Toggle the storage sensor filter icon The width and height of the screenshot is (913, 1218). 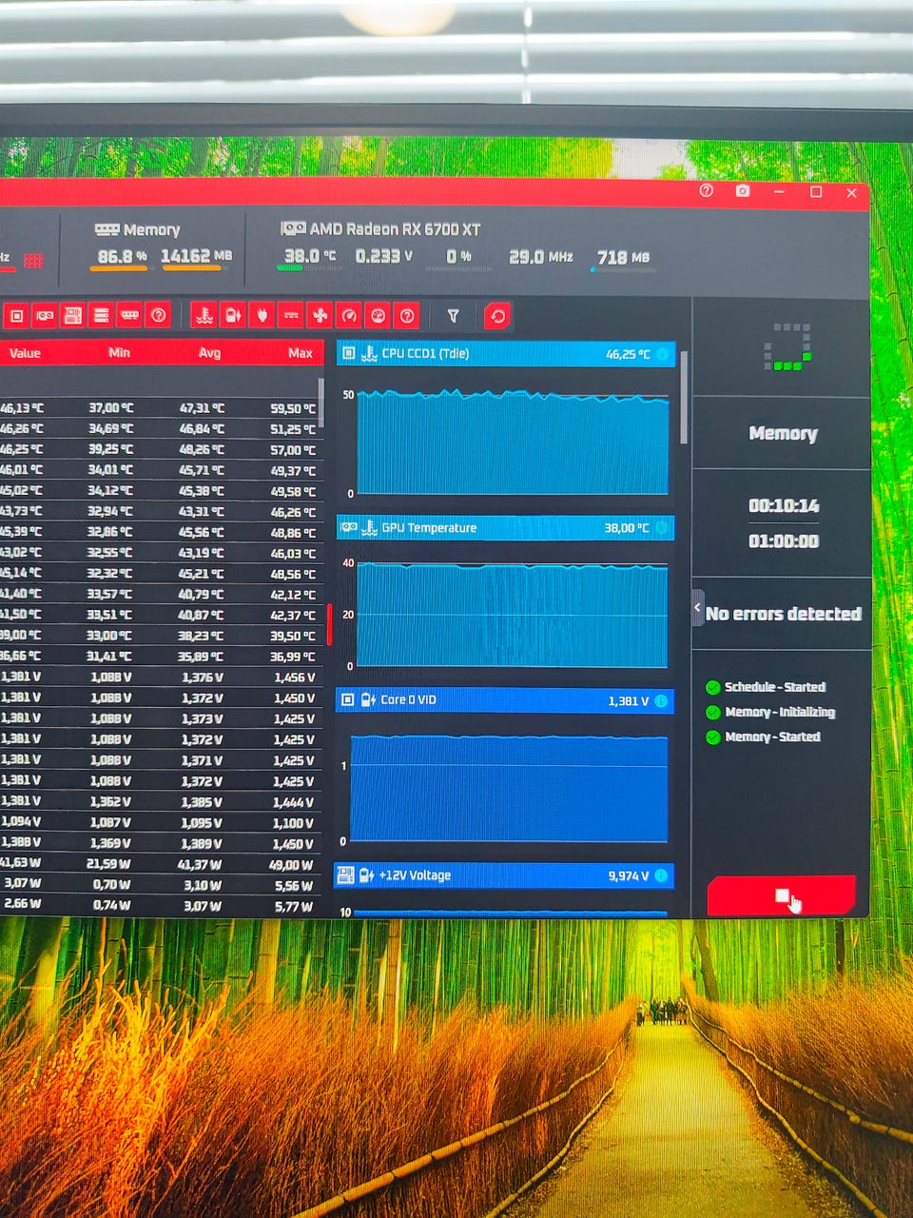click(x=101, y=315)
